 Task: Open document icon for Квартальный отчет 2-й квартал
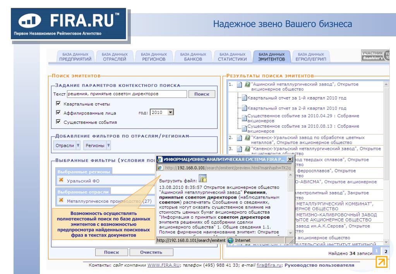pyautogui.click(x=244, y=108)
